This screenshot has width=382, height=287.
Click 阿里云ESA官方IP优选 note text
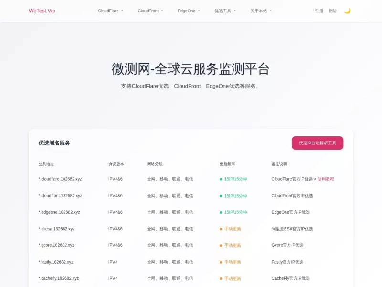[x=292, y=229]
